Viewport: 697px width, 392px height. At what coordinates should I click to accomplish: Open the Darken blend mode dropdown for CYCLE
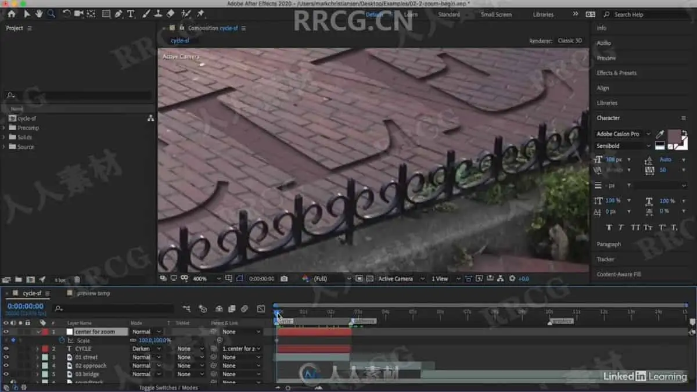pos(145,349)
